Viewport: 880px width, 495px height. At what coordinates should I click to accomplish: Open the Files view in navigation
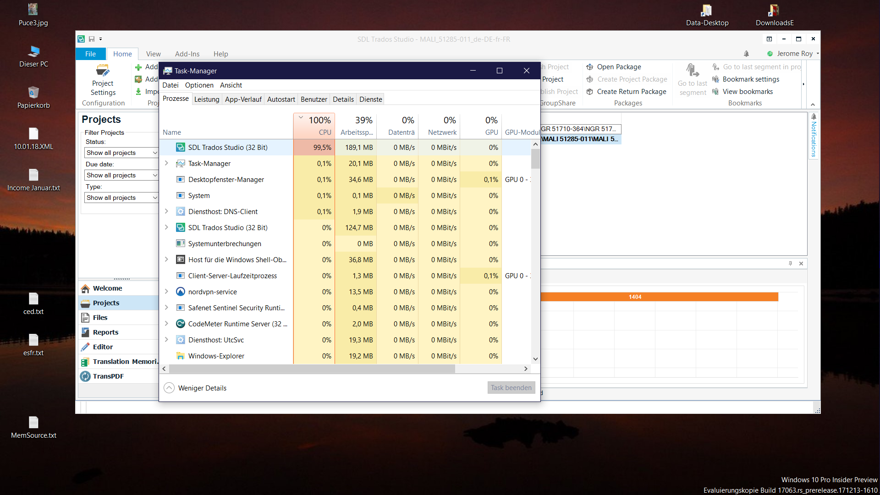[119, 318]
